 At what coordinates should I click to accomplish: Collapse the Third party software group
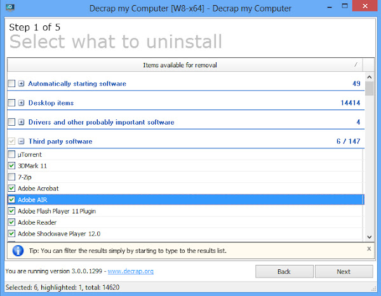click(x=22, y=141)
